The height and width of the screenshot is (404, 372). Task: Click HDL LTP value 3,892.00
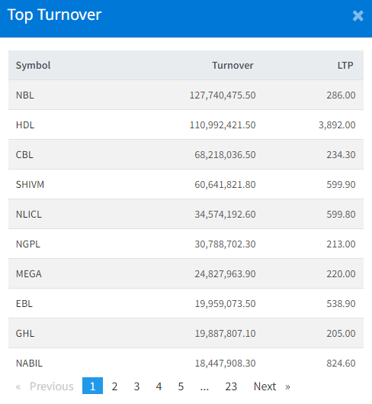[x=337, y=125]
